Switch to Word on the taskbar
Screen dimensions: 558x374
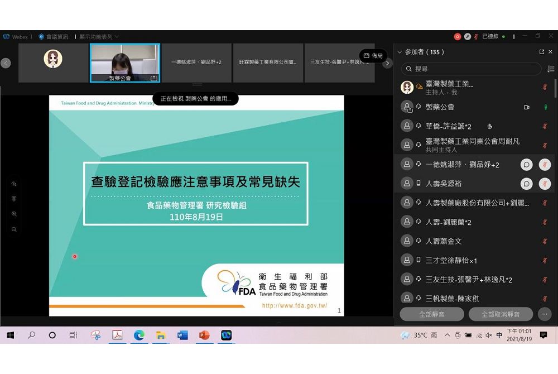[x=182, y=335]
